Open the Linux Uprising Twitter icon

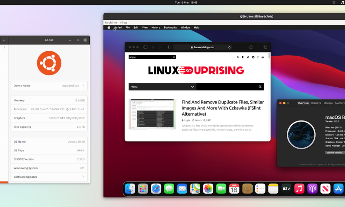tap(248, 57)
